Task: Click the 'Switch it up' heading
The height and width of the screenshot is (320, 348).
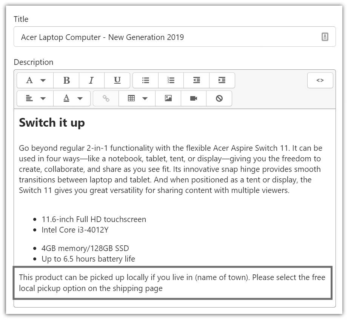Action: point(52,122)
